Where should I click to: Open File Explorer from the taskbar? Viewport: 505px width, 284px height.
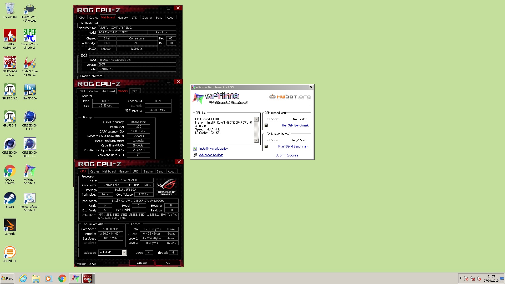point(36,278)
